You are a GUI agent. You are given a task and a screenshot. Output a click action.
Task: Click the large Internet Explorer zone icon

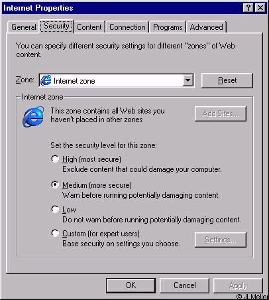(x=33, y=117)
